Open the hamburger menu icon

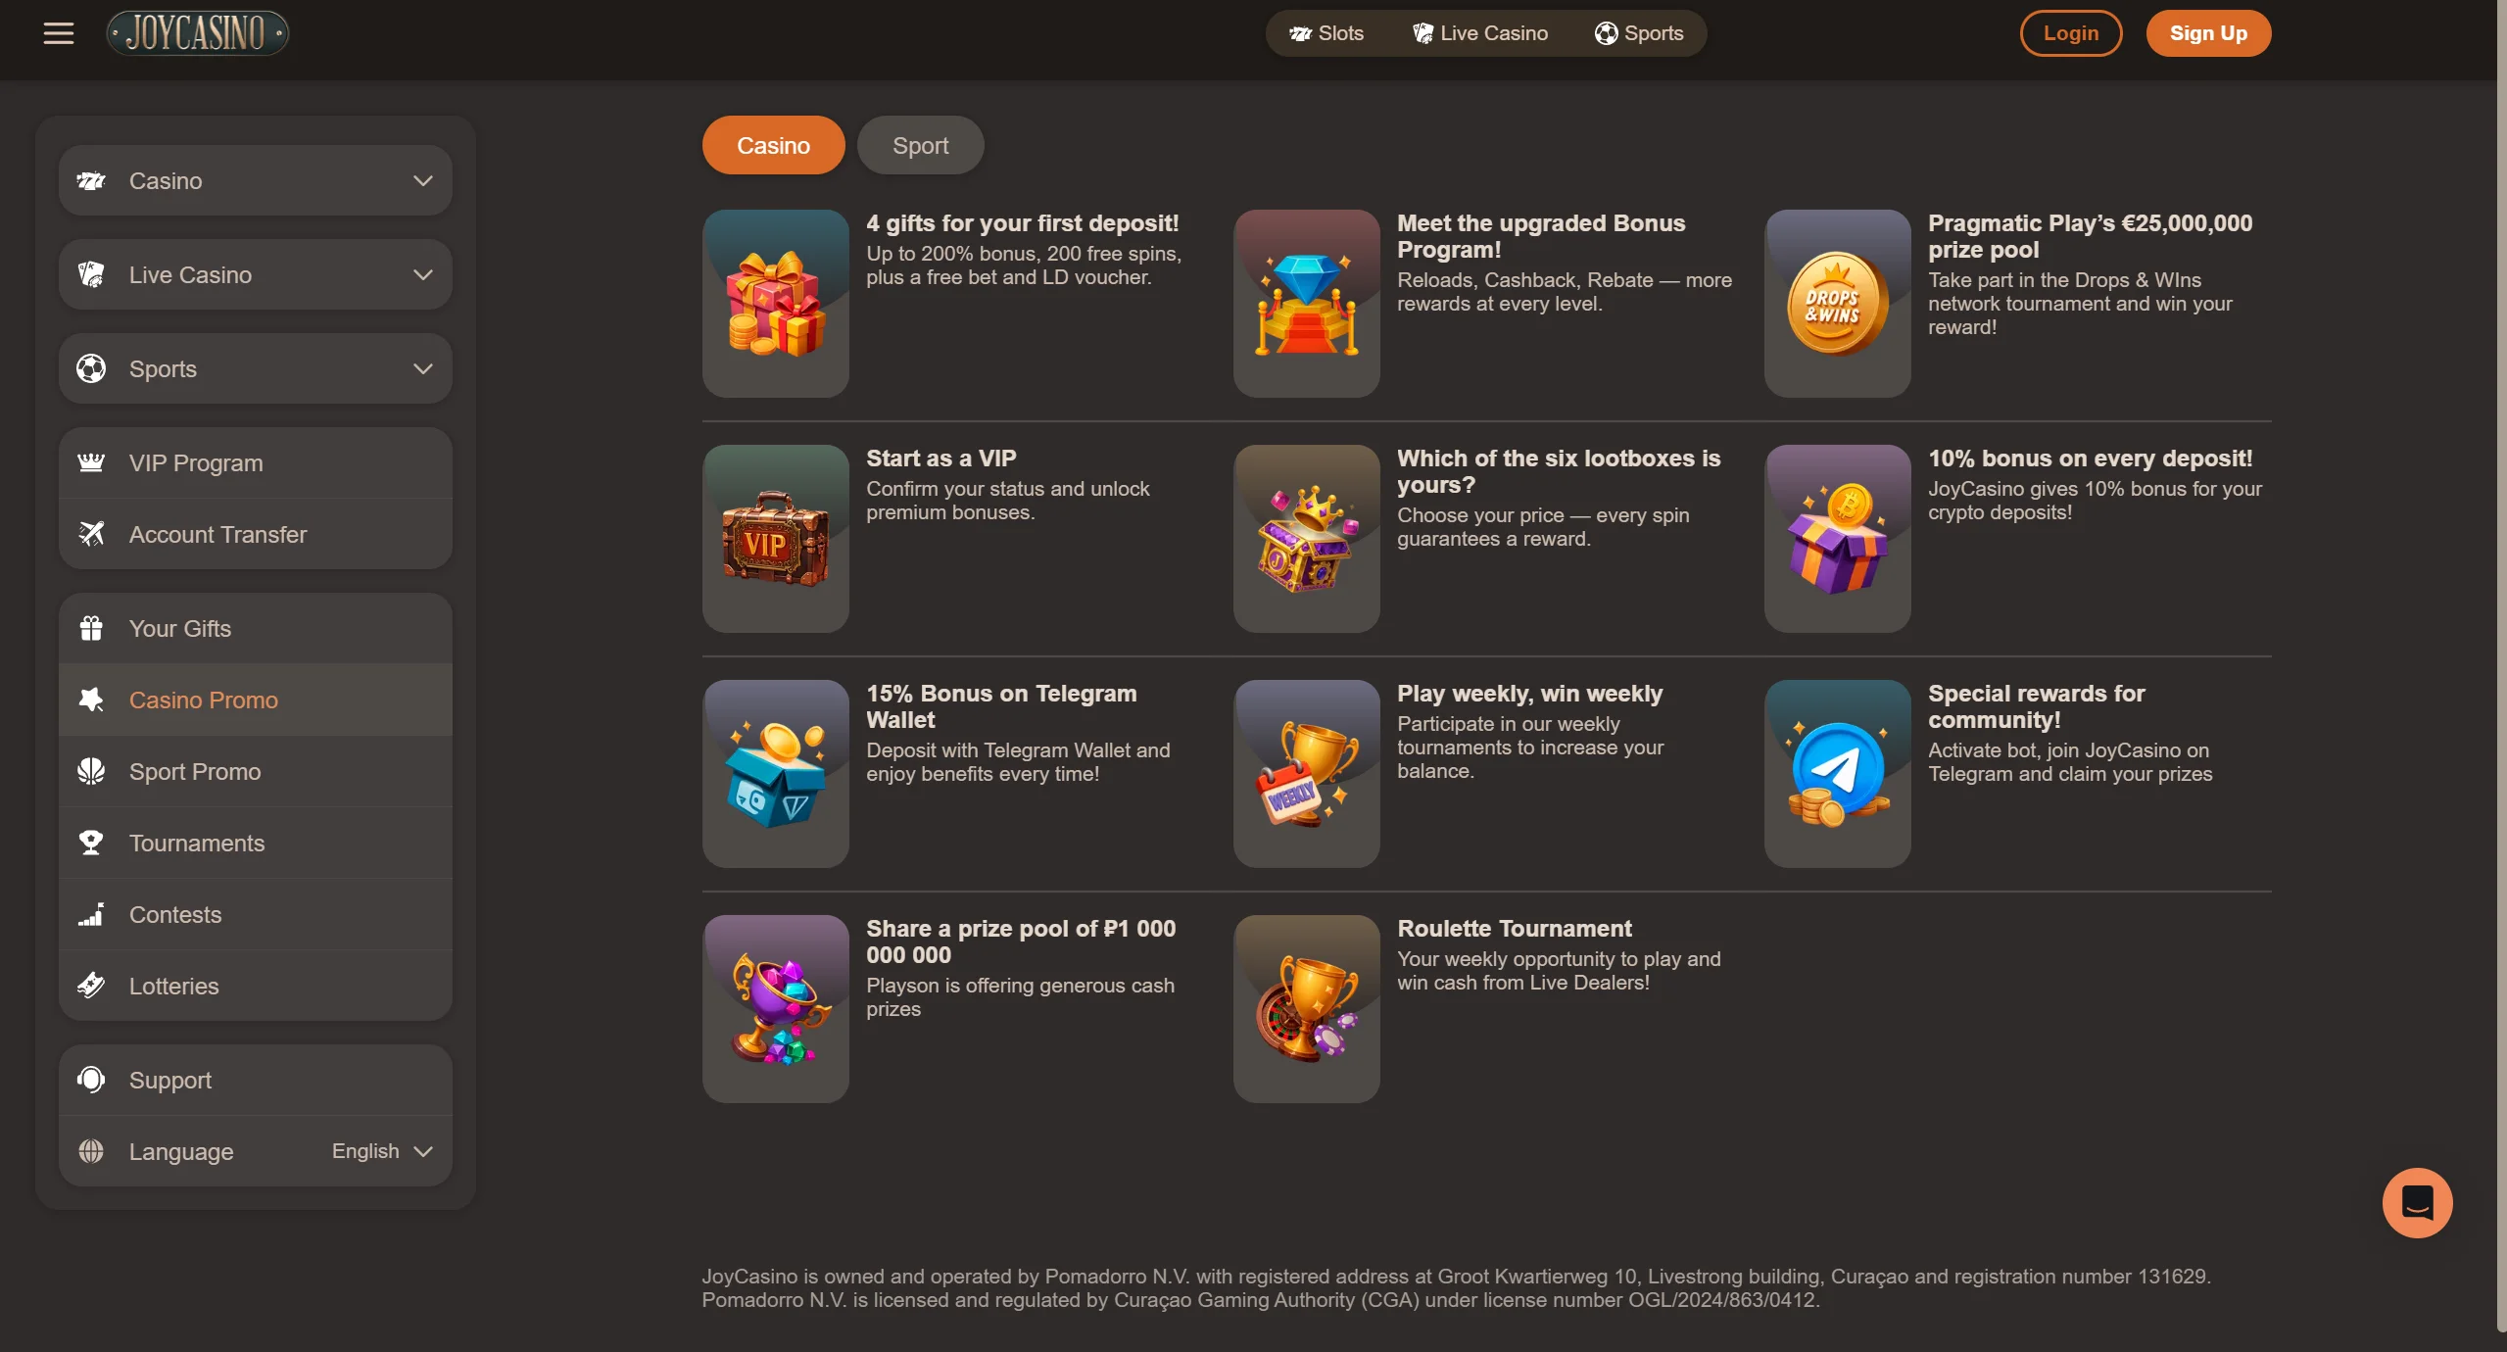59,33
